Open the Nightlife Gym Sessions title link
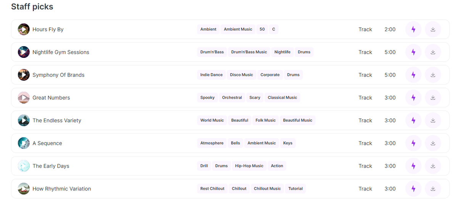 61,52
